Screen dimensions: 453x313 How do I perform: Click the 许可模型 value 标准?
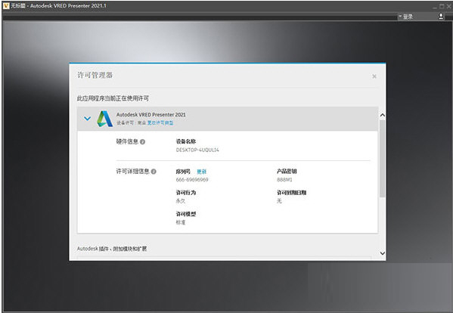181,222
